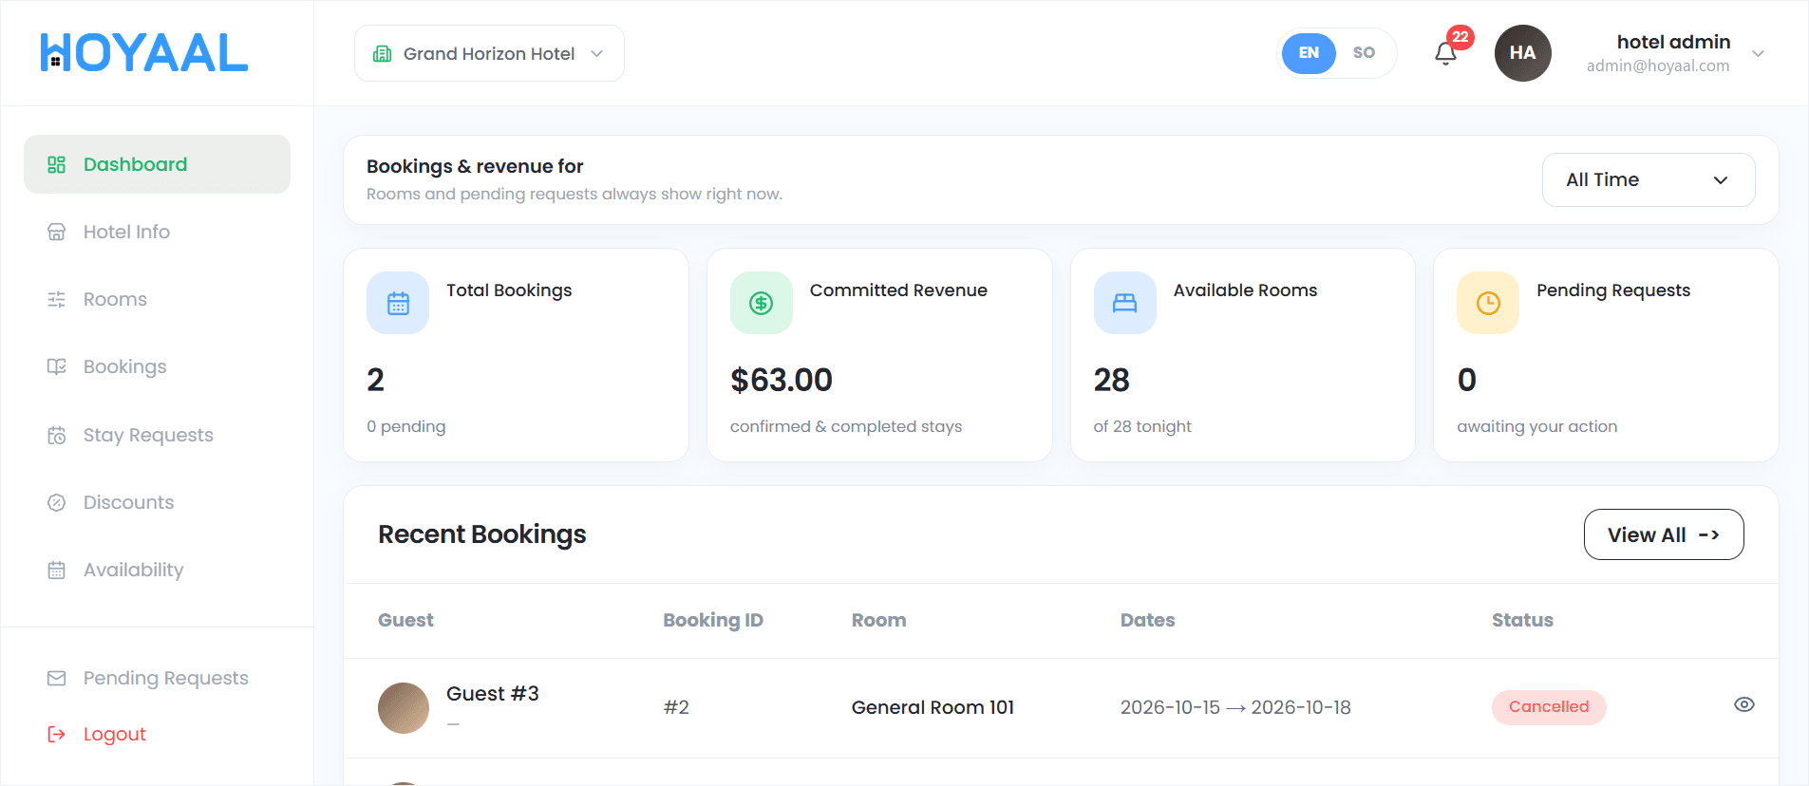Click the Guest #3 profile thumbnail
1809x786 pixels.
coord(404,708)
